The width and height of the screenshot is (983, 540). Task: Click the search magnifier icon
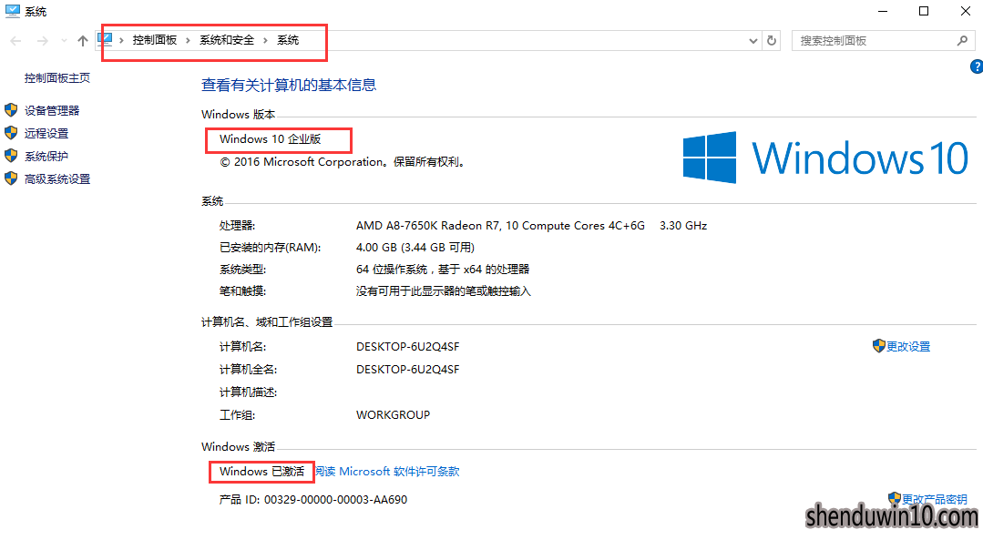tap(962, 41)
